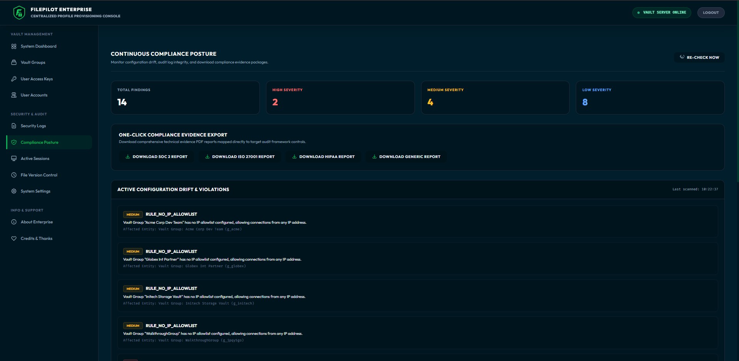Click the SOC 2 report download icon
This screenshot has height=361, width=739.
click(128, 156)
